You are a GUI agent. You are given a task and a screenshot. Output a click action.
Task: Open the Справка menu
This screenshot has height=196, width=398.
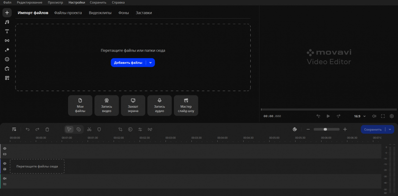tap(118, 2)
